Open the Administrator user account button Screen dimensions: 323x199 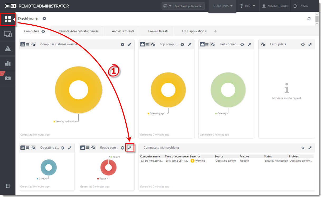tap(275, 6)
